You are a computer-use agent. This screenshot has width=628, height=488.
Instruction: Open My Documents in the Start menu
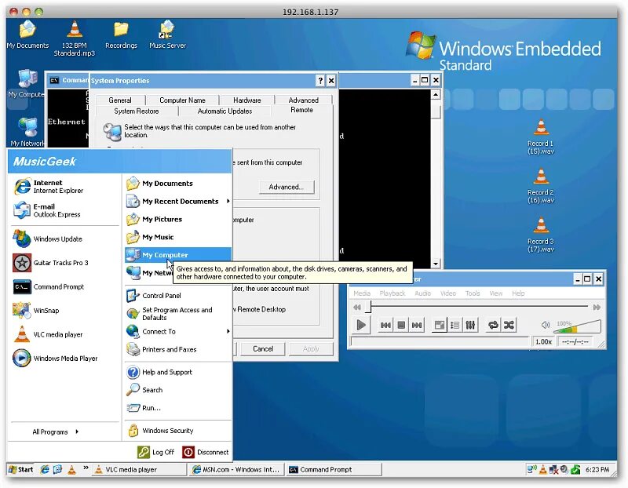click(x=178, y=184)
